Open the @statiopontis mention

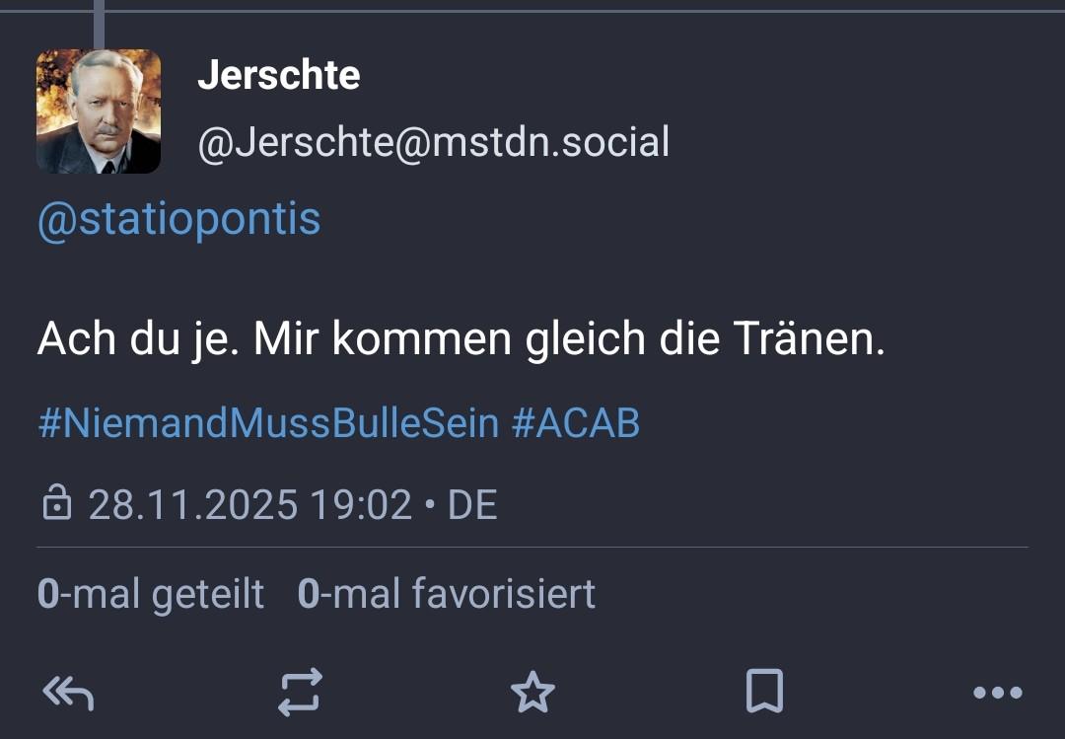[x=178, y=219]
